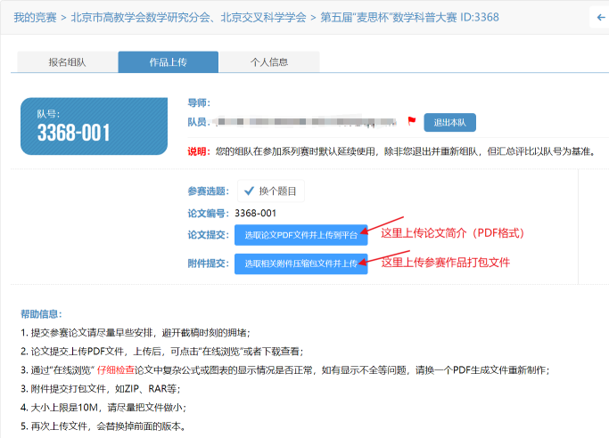Viewport: 609px width, 438px height.
Task: Click the 导师 label
Action: point(199,102)
